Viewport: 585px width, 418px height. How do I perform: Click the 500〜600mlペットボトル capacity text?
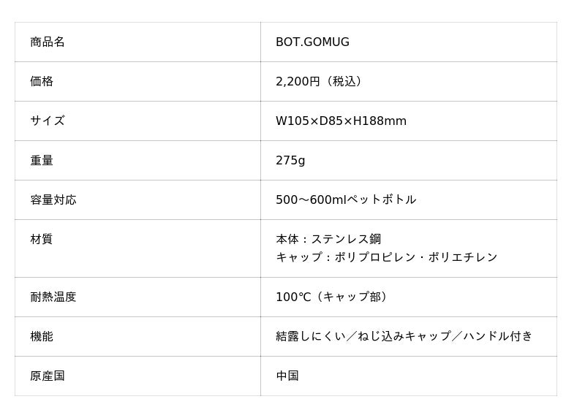[x=346, y=200]
